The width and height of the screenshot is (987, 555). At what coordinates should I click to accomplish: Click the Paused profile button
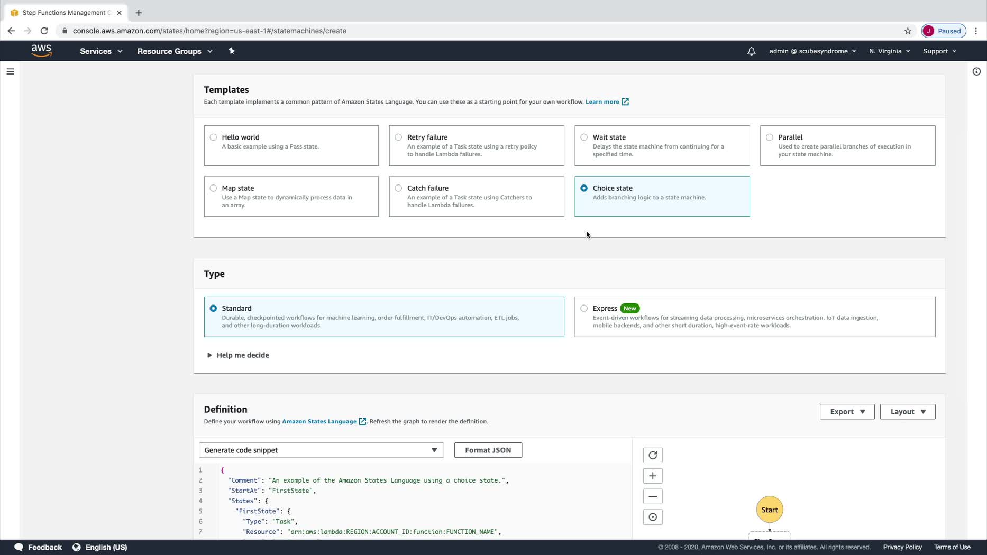click(x=944, y=31)
